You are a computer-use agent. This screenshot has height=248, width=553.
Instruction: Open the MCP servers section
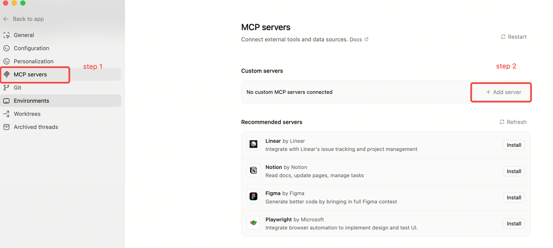[30, 74]
